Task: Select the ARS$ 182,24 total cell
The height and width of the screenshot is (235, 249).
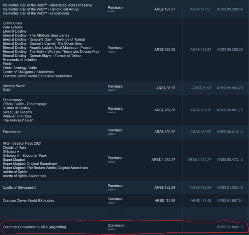Action: tap(165, 188)
